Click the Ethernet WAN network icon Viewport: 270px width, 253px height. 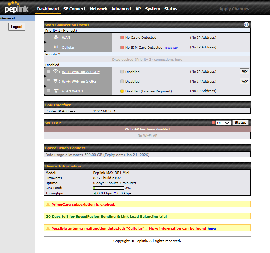pos(56,37)
